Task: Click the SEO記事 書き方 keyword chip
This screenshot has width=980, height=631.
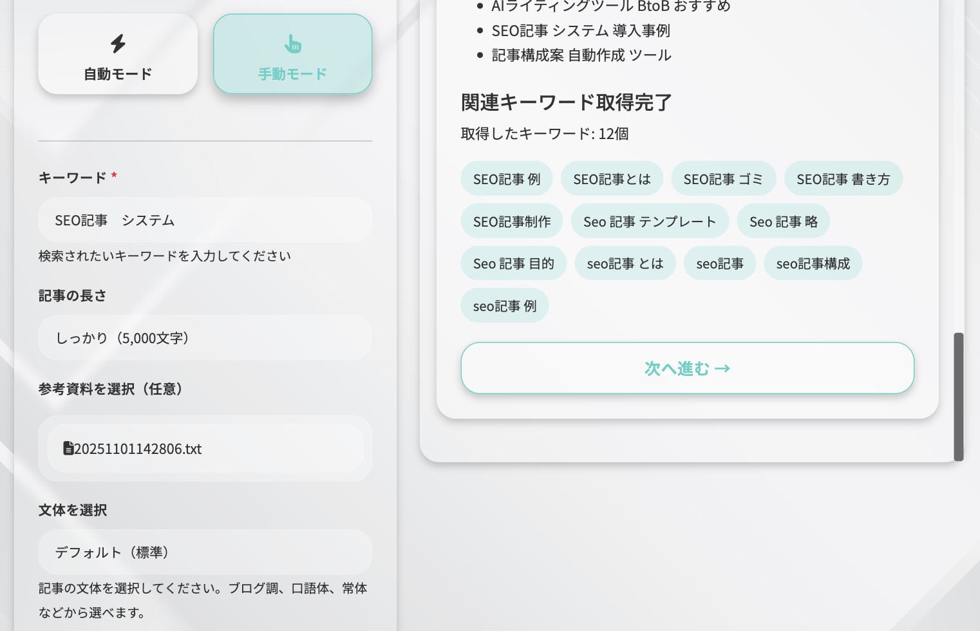Action: pyautogui.click(x=843, y=178)
